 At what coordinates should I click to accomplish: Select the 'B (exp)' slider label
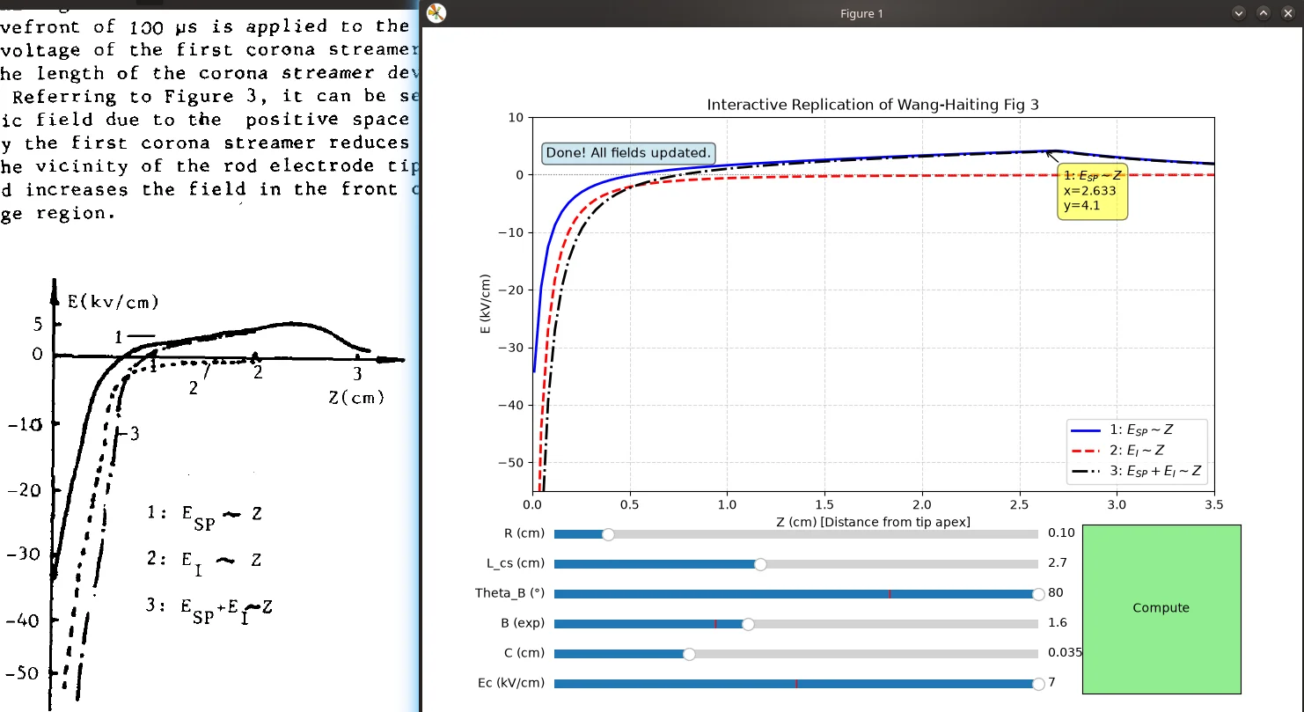pyautogui.click(x=523, y=623)
